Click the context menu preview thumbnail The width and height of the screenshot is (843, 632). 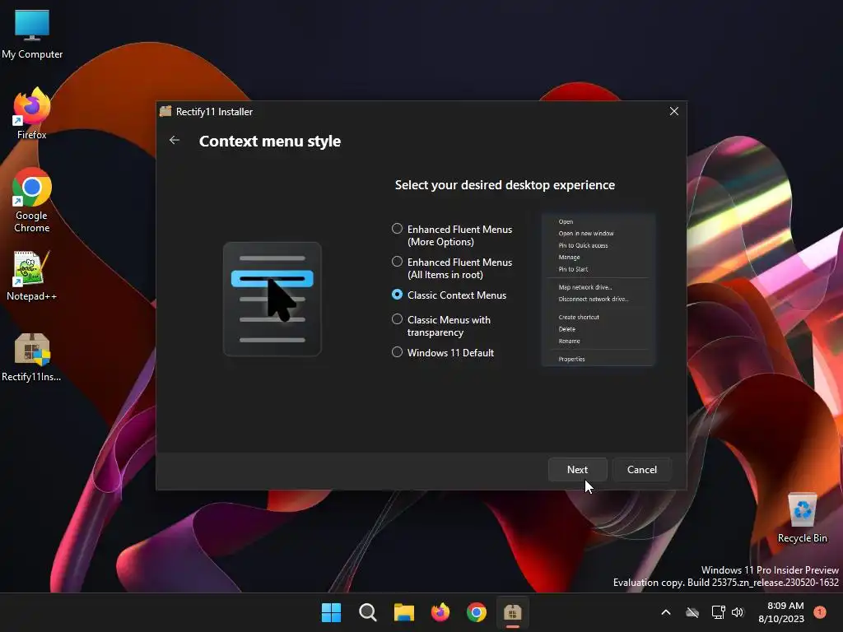point(598,290)
